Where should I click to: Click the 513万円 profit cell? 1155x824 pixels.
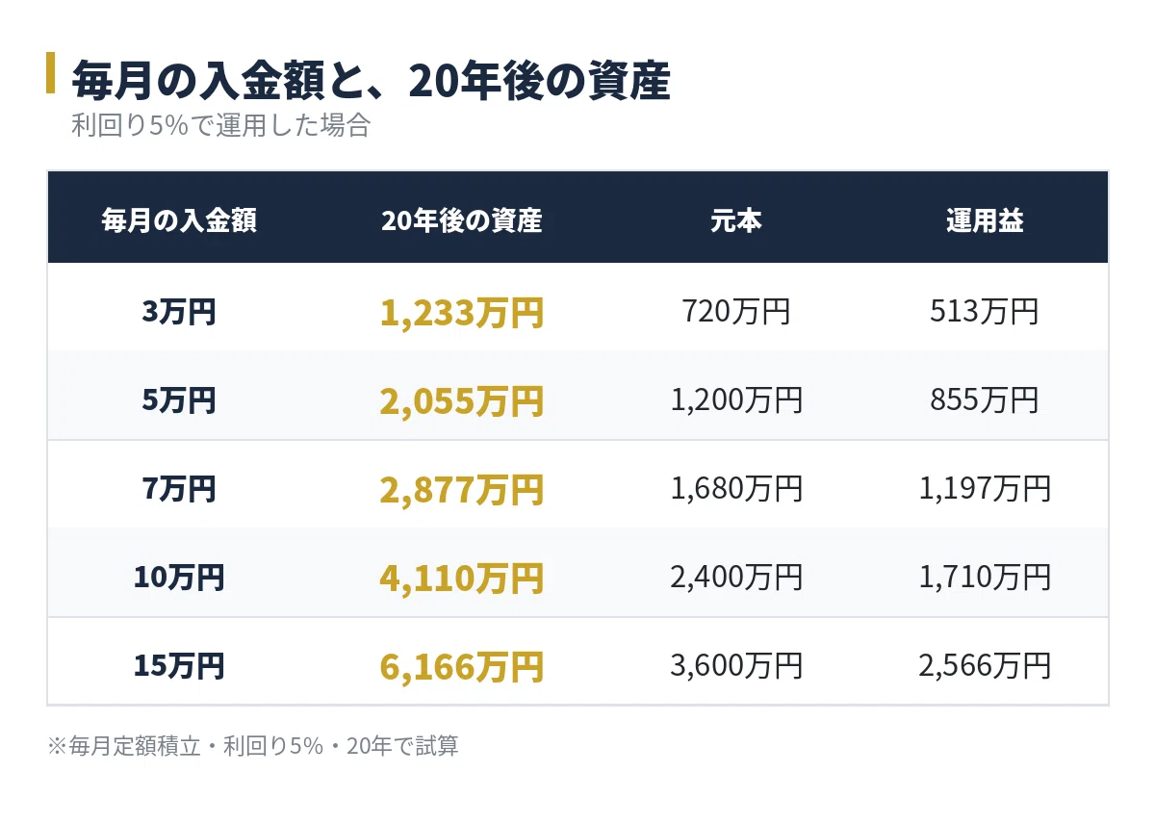(x=985, y=312)
